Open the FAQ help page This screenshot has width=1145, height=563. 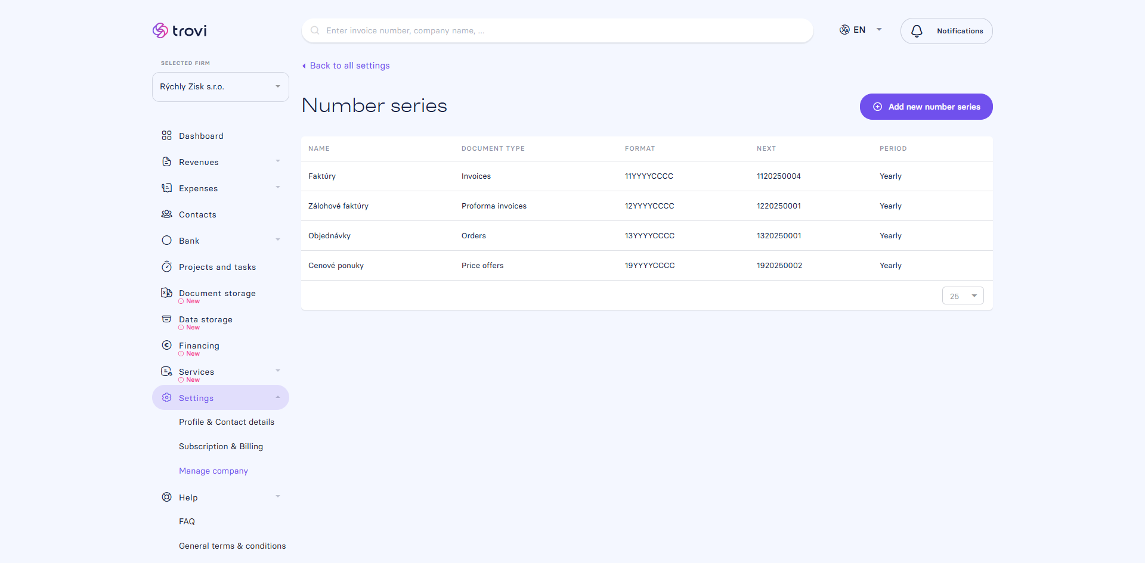click(x=187, y=522)
